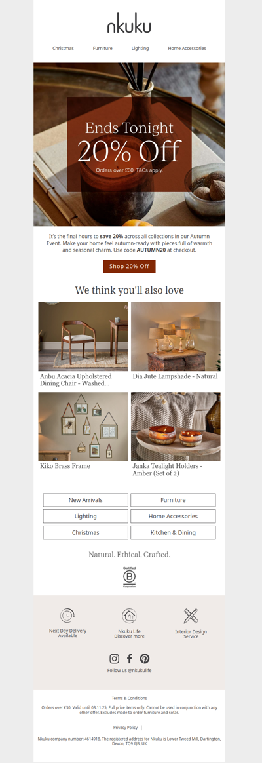Open the Privacy Policy link
The height and width of the screenshot is (763, 262).
point(125,728)
